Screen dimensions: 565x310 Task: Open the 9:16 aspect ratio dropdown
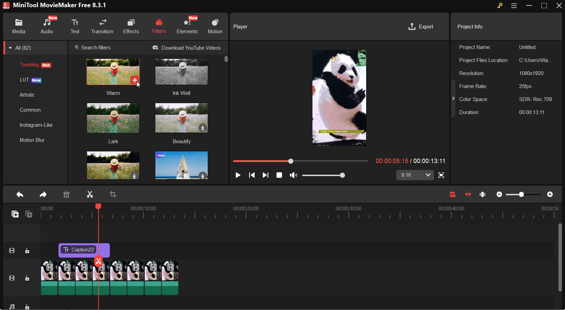pyautogui.click(x=415, y=175)
